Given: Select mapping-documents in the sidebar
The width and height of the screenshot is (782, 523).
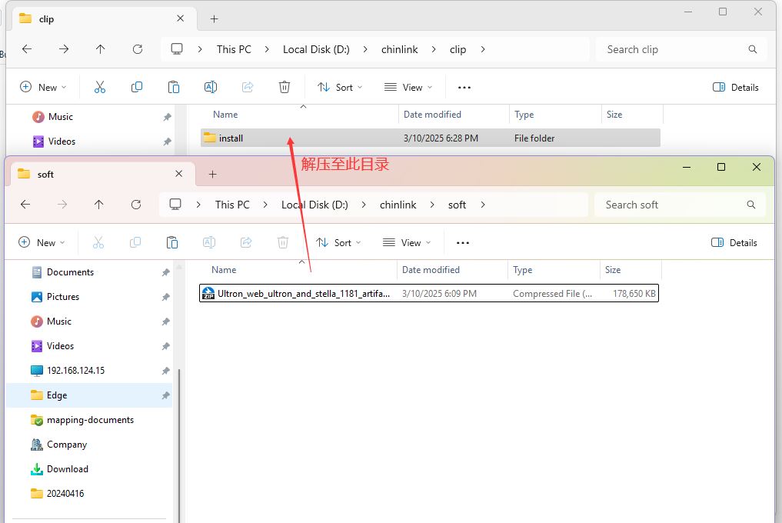Looking at the screenshot, I should coord(90,420).
